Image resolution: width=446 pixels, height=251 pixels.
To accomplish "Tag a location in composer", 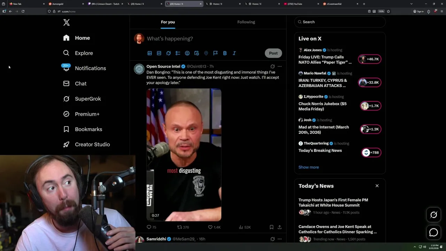I will 206,53.
